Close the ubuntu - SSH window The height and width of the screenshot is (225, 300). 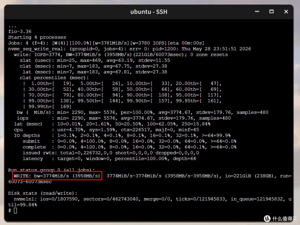coord(286,12)
